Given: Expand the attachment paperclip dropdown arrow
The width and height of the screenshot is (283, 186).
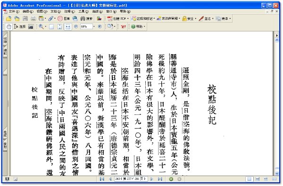Looking at the screenshot, I should (x=55, y=18).
